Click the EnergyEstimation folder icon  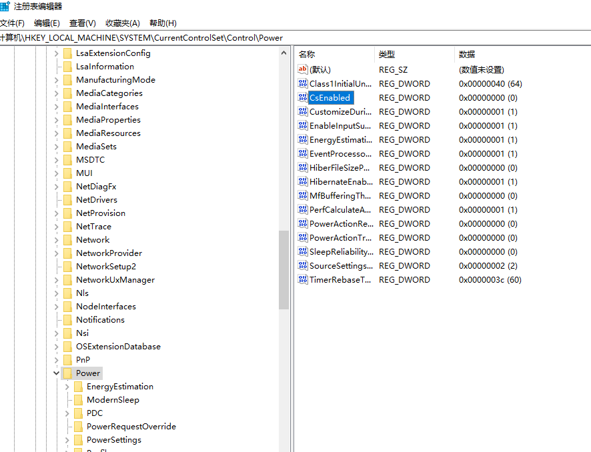(x=79, y=387)
